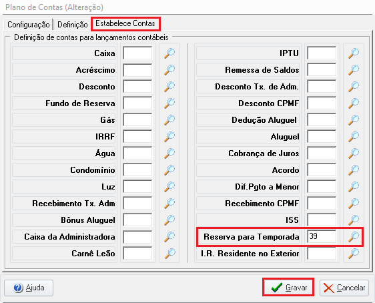Open the Definição tab
This screenshot has height=303, width=375.
(73, 25)
